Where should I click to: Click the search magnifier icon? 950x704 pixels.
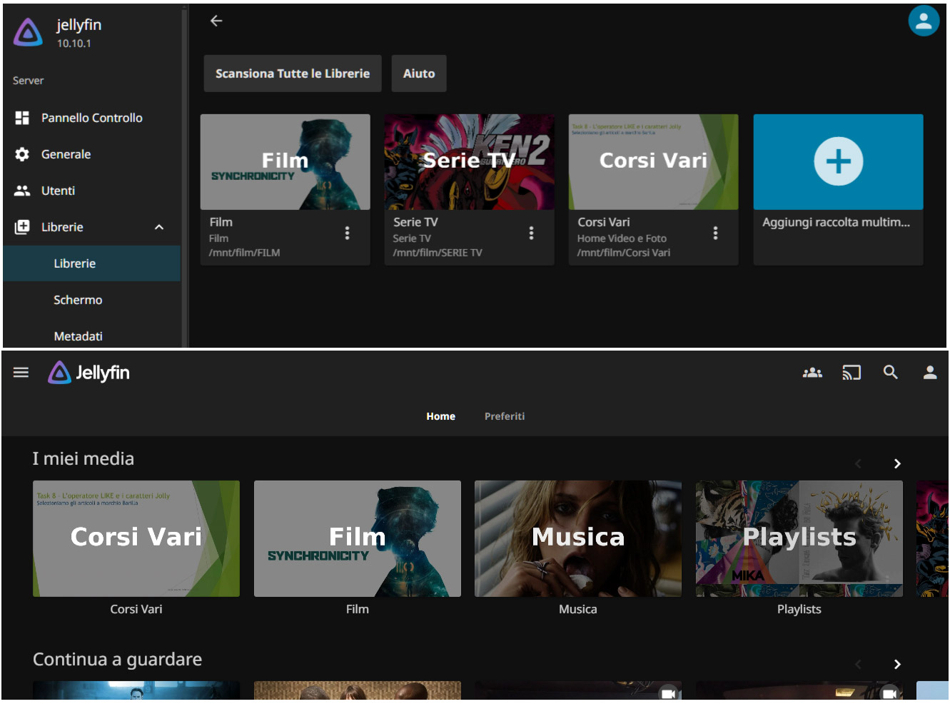(x=890, y=373)
